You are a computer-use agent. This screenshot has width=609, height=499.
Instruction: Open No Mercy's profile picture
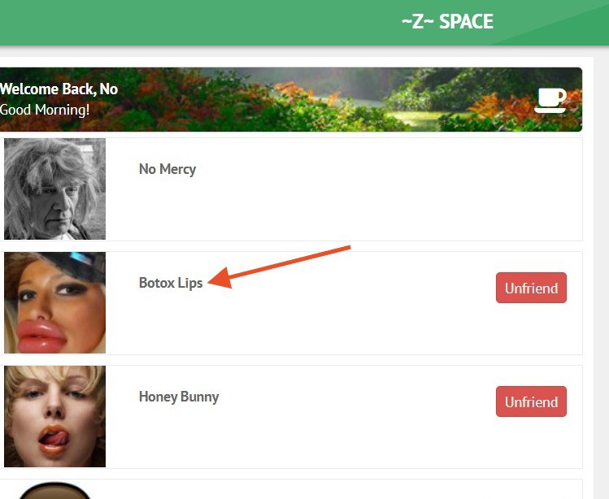[x=54, y=189]
